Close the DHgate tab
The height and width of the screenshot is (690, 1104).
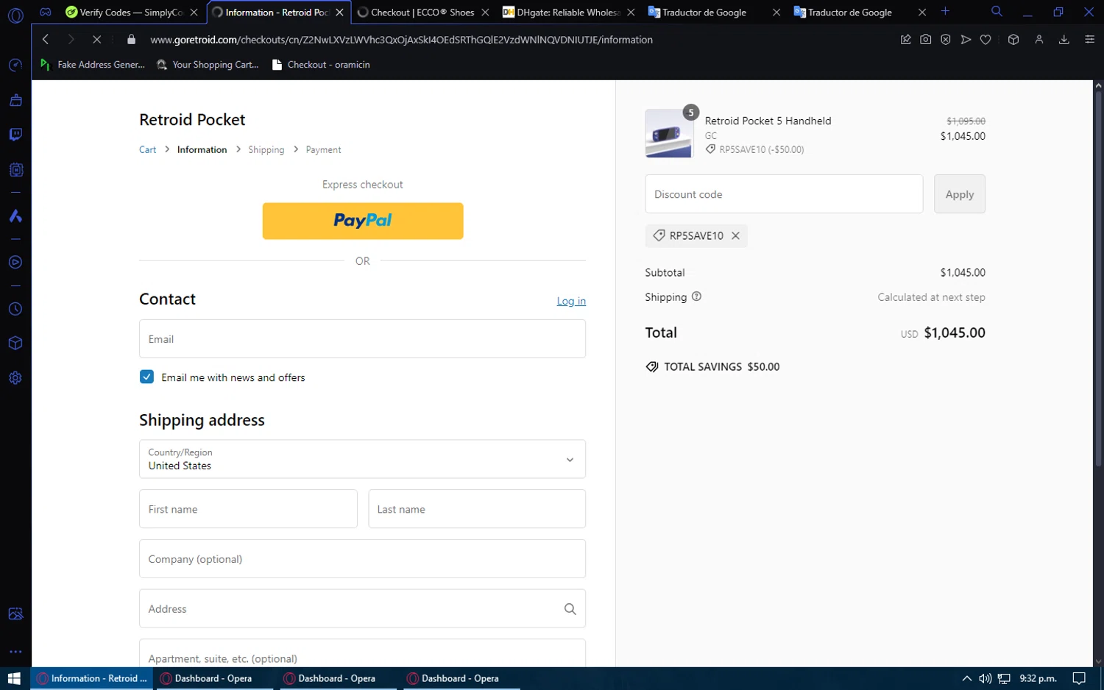click(631, 13)
